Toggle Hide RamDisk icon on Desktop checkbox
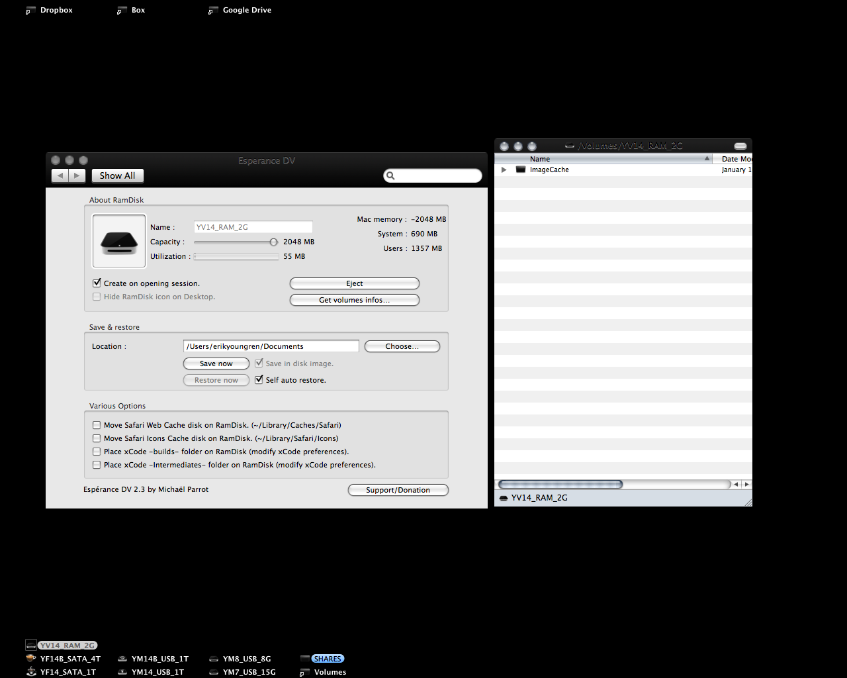Image resolution: width=847 pixels, height=678 pixels. click(97, 297)
